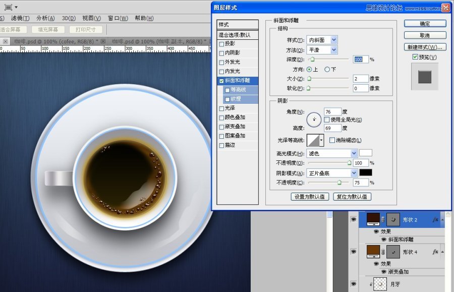Check the 使用全局光 global light option
The image size is (454, 292).
pos(327,120)
